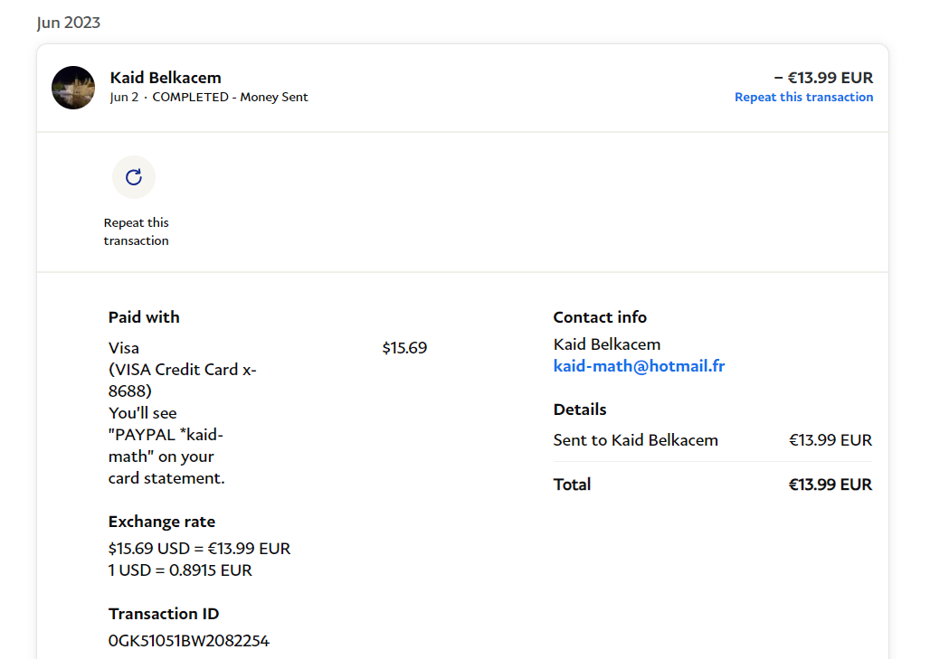Click the "Exchange rate" heading
This screenshot has width=930, height=659.
162,522
